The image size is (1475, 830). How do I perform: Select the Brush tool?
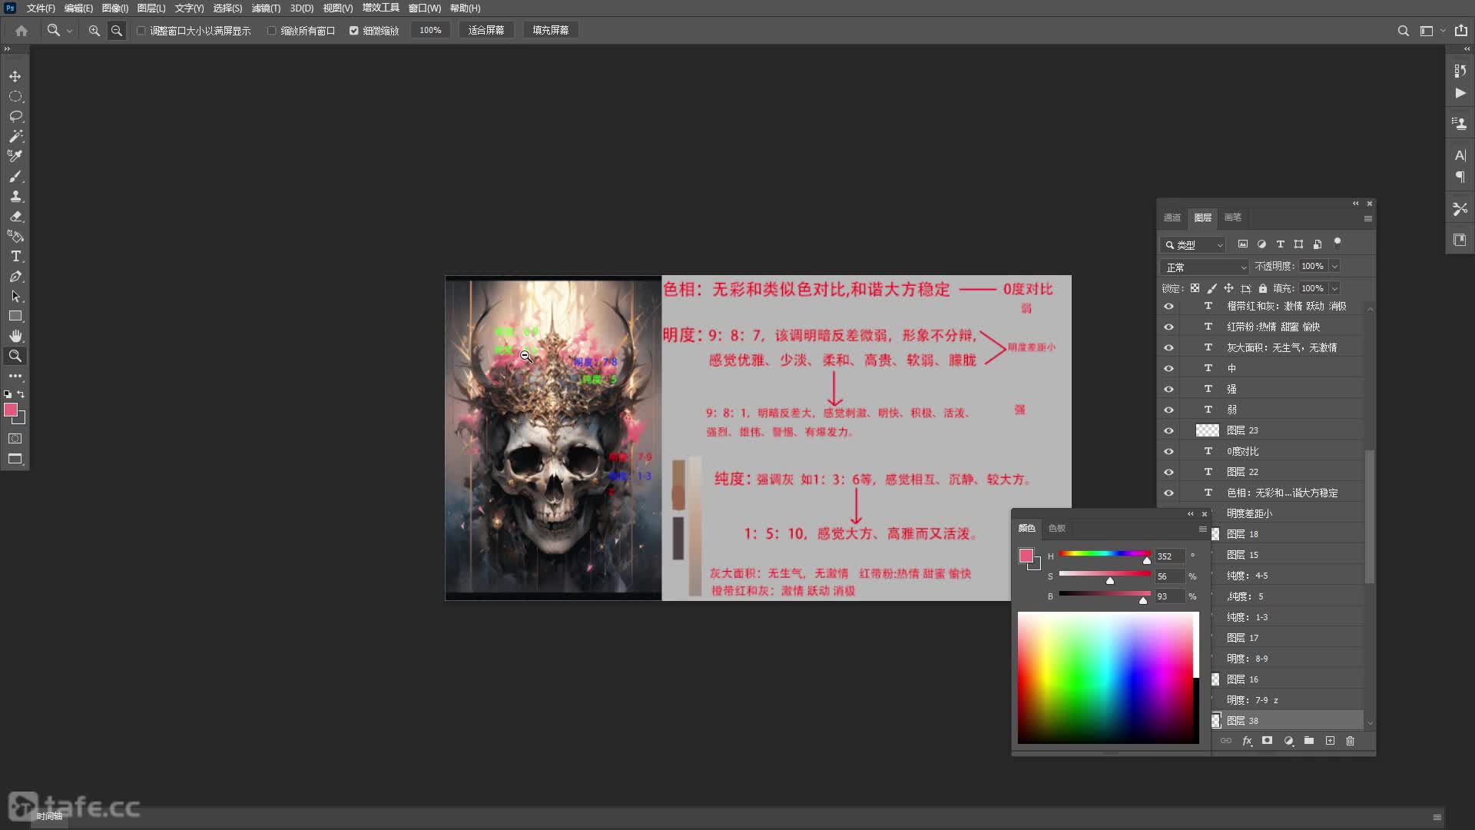(x=15, y=176)
